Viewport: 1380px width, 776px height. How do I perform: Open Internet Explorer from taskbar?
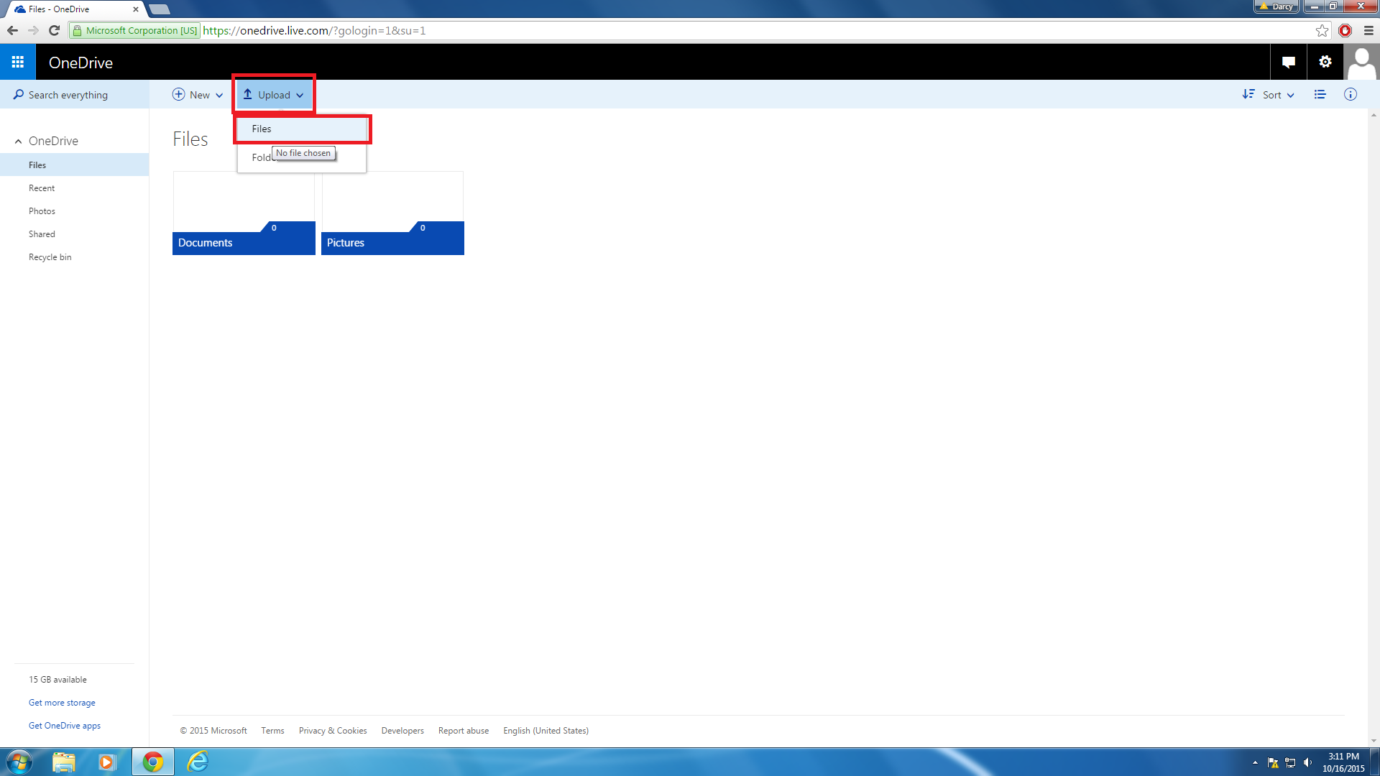point(198,762)
